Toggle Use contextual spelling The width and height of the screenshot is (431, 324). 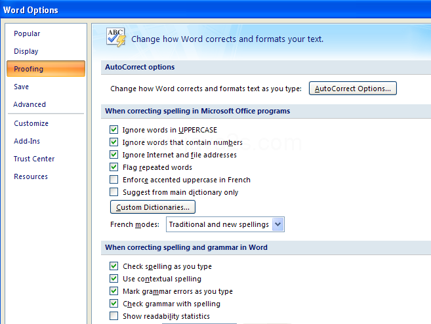coord(113,279)
